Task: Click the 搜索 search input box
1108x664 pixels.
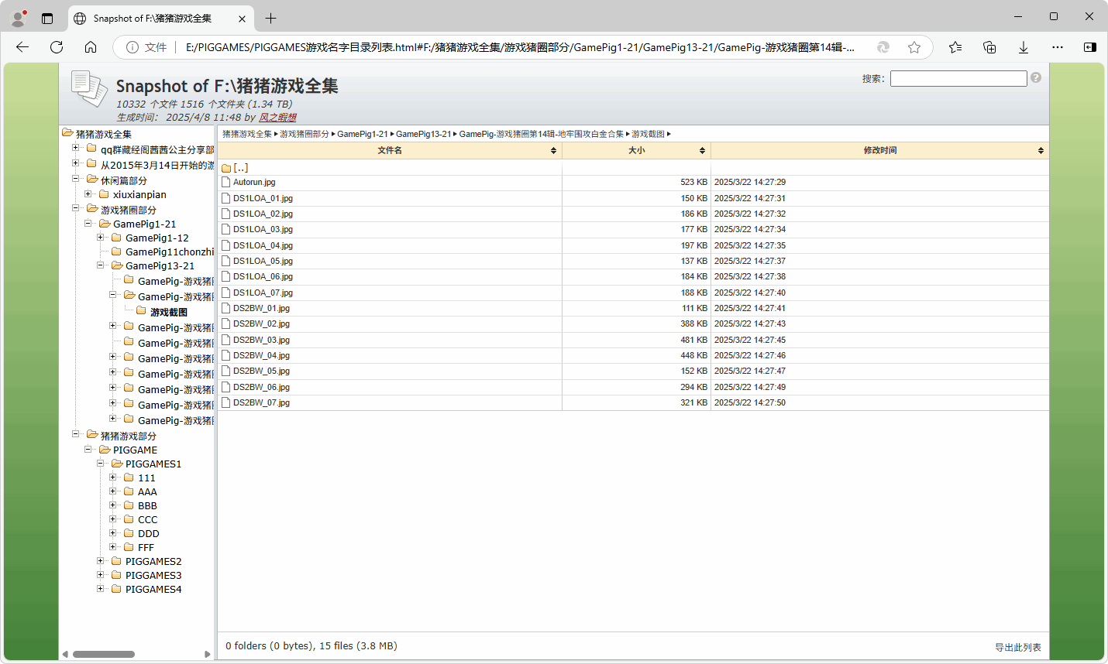Action: tap(958, 78)
